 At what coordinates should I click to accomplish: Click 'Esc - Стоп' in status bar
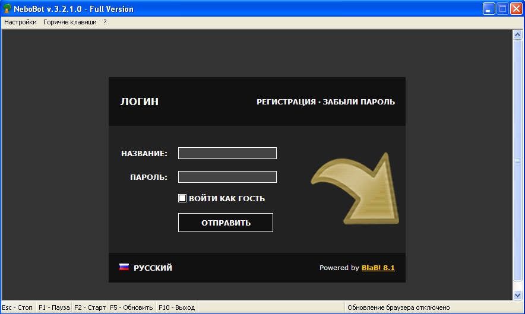click(x=17, y=307)
